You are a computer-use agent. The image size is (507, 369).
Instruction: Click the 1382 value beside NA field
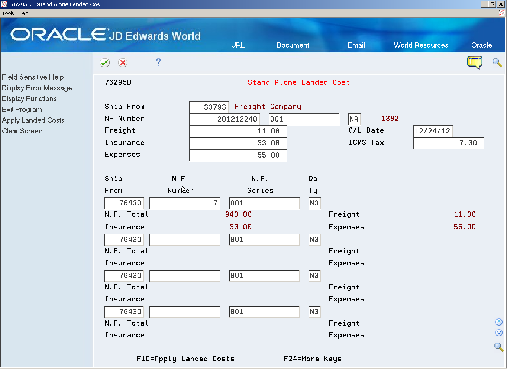pos(390,119)
